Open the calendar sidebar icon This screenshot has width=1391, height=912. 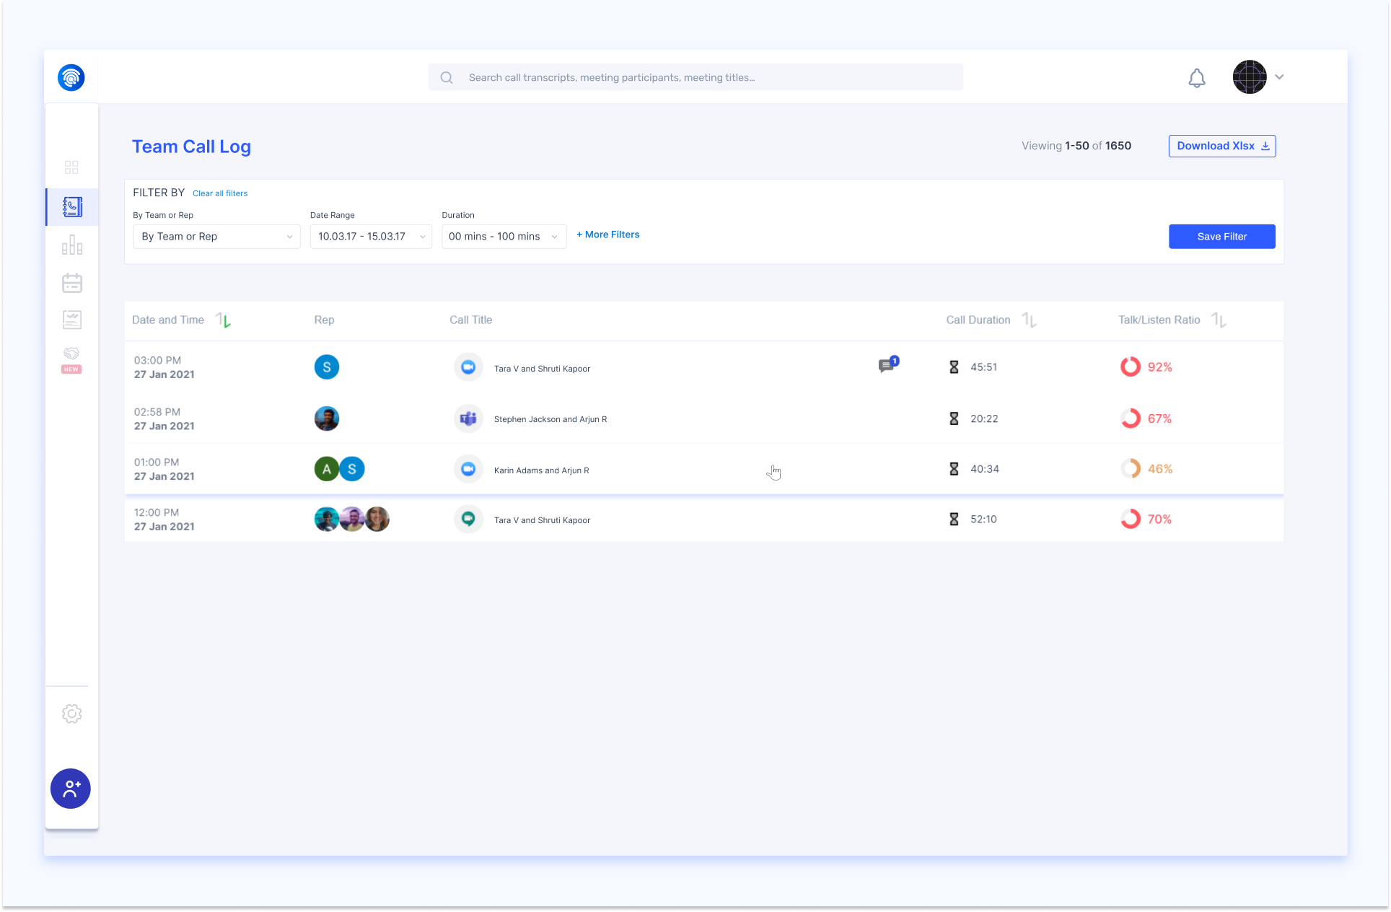[x=72, y=283]
